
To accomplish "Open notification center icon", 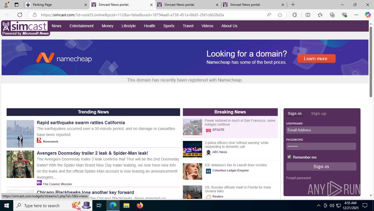I will (365, 206).
